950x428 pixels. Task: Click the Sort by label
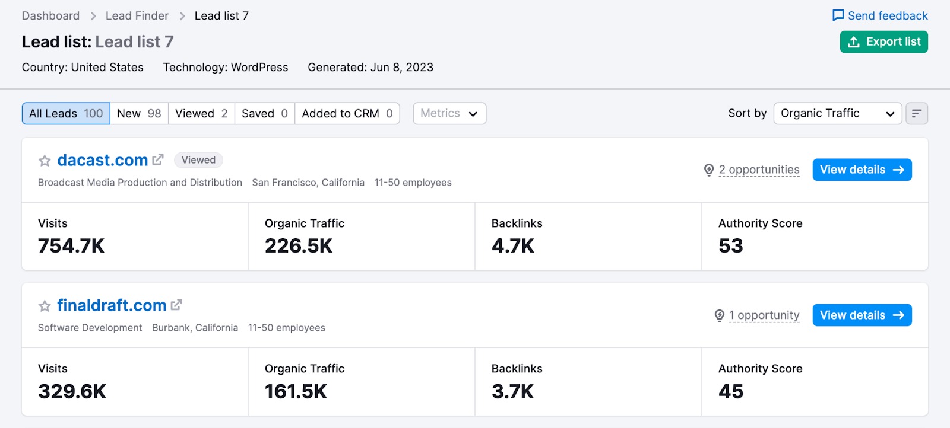tap(748, 113)
